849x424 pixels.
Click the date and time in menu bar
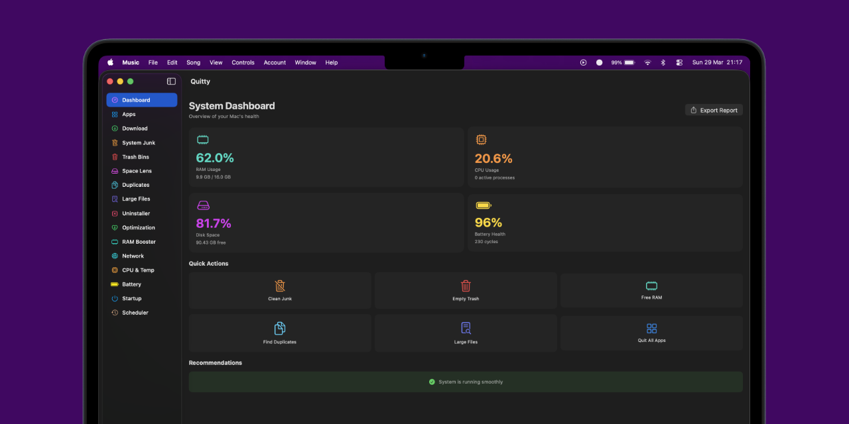click(717, 62)
